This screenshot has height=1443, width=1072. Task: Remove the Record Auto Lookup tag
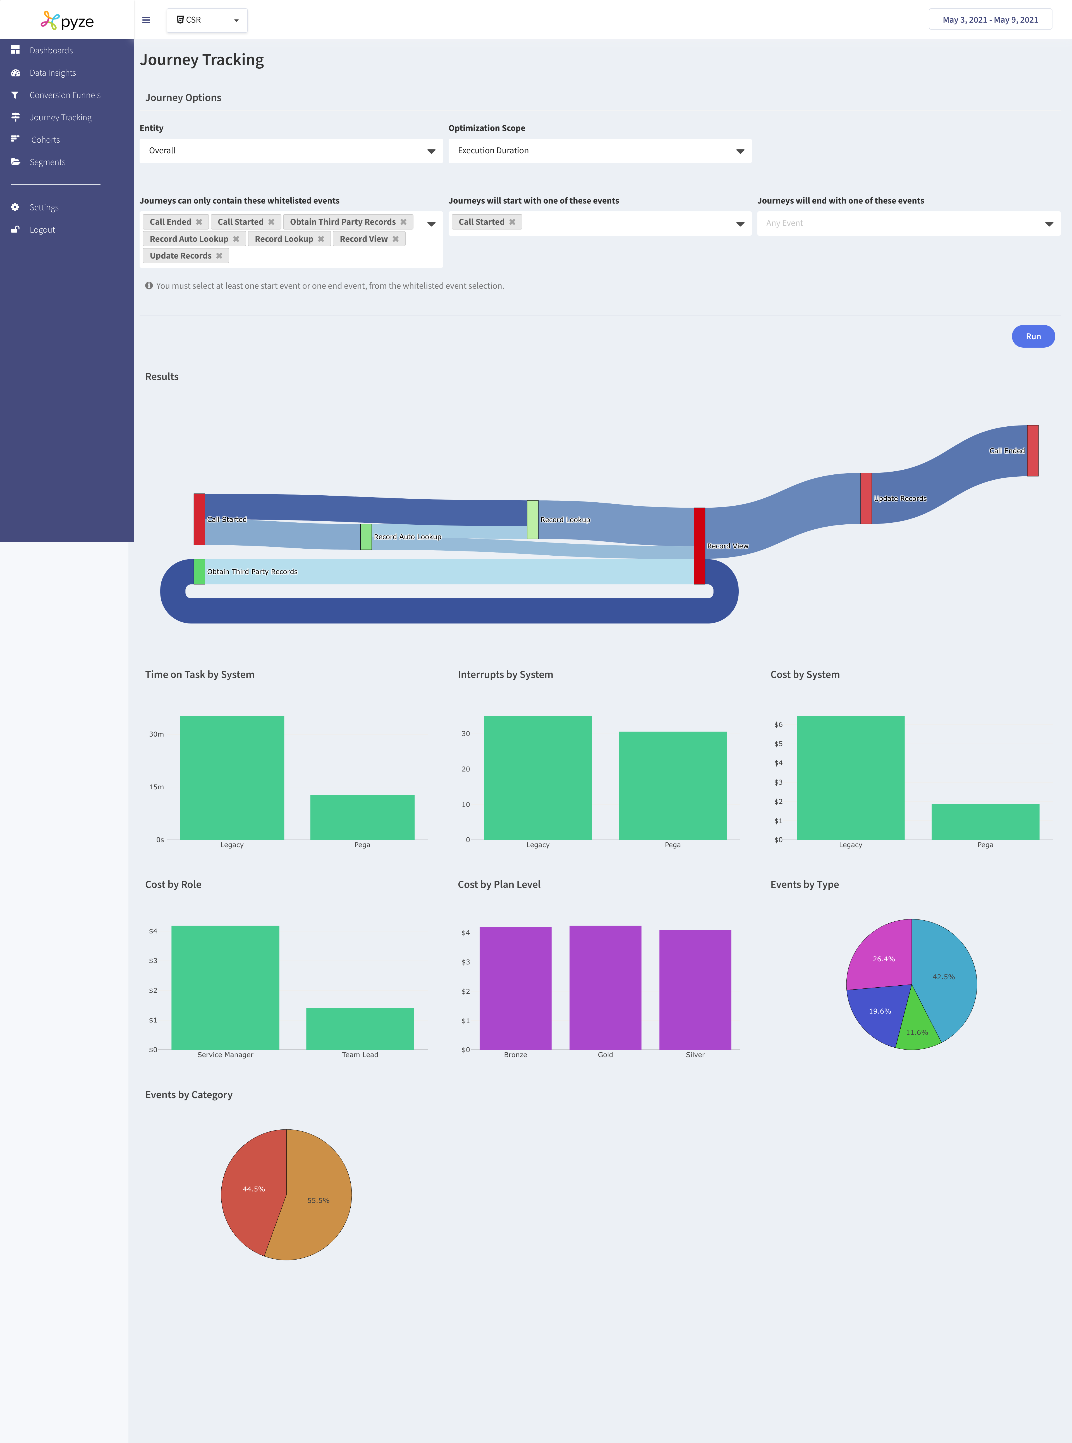point(236,239)
